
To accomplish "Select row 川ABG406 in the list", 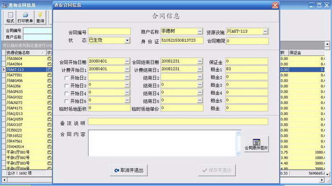I will tap(26, 81).
